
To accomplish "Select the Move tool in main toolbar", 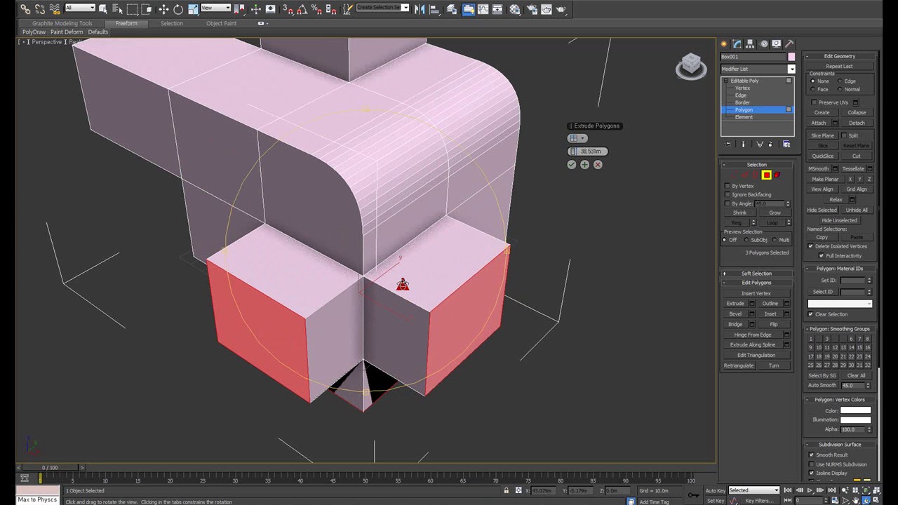I will click(163, 9).
